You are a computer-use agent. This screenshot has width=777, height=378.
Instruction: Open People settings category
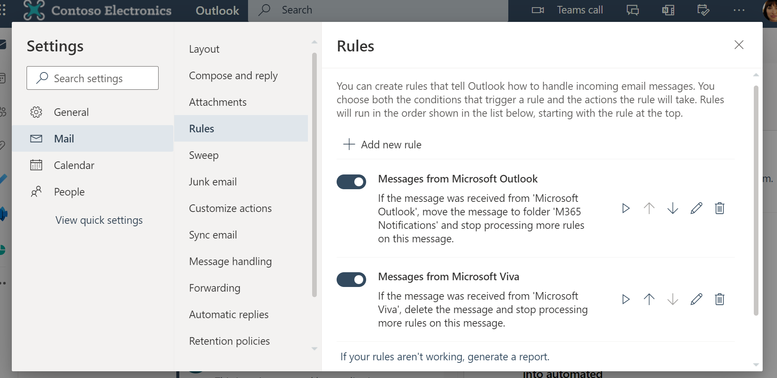tap(93, 192)
